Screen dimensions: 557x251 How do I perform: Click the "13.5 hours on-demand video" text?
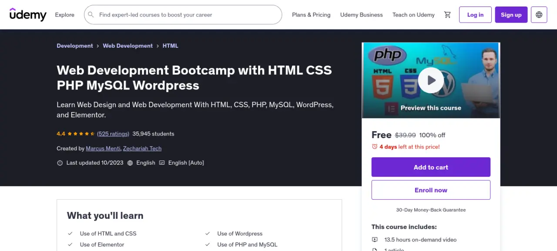point(420,240)
